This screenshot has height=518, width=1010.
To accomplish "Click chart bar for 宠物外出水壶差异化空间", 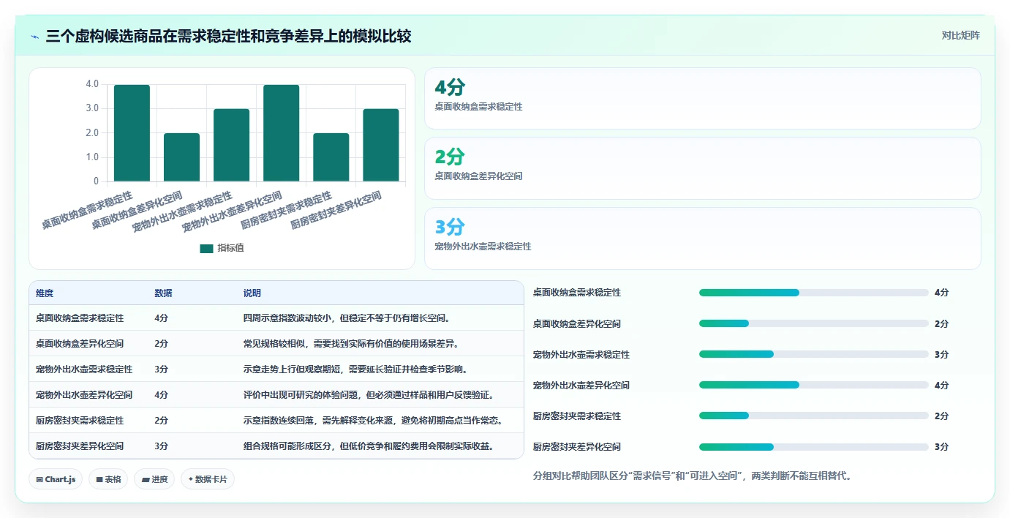I will (281, 133).
